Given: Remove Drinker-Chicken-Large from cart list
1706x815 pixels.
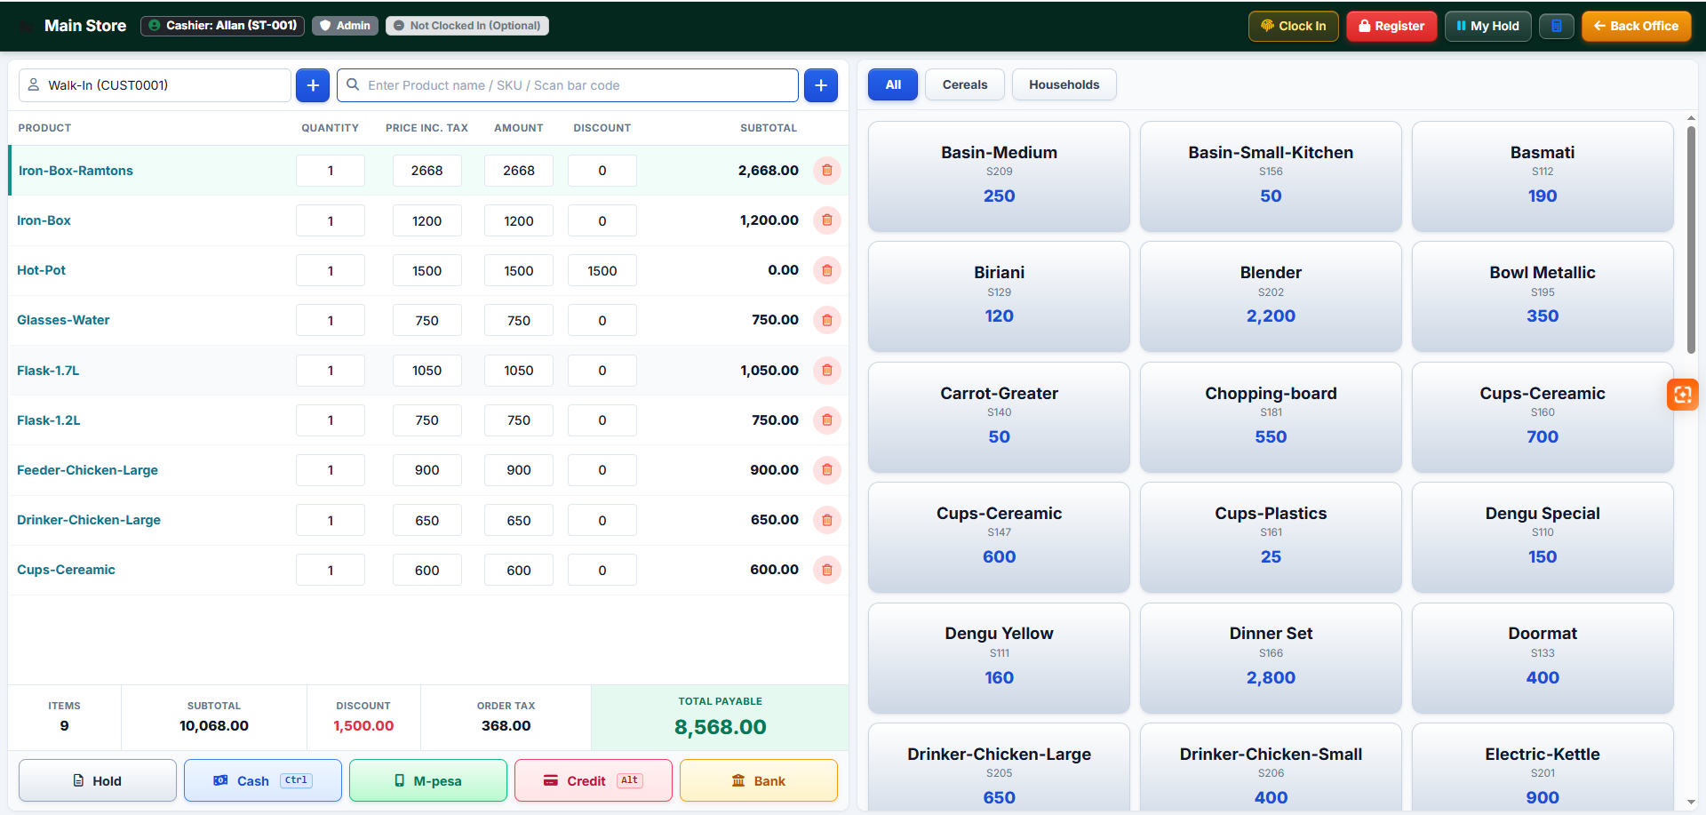Looking at the screenshot, I should click(x=826, y=520).
